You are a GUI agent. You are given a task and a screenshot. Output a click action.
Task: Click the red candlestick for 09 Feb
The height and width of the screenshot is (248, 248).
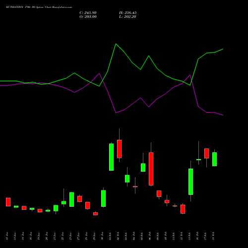pos(159,193)
